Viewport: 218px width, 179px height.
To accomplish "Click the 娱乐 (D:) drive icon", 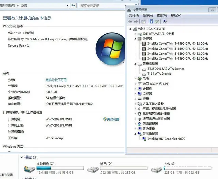I will 93,169.
